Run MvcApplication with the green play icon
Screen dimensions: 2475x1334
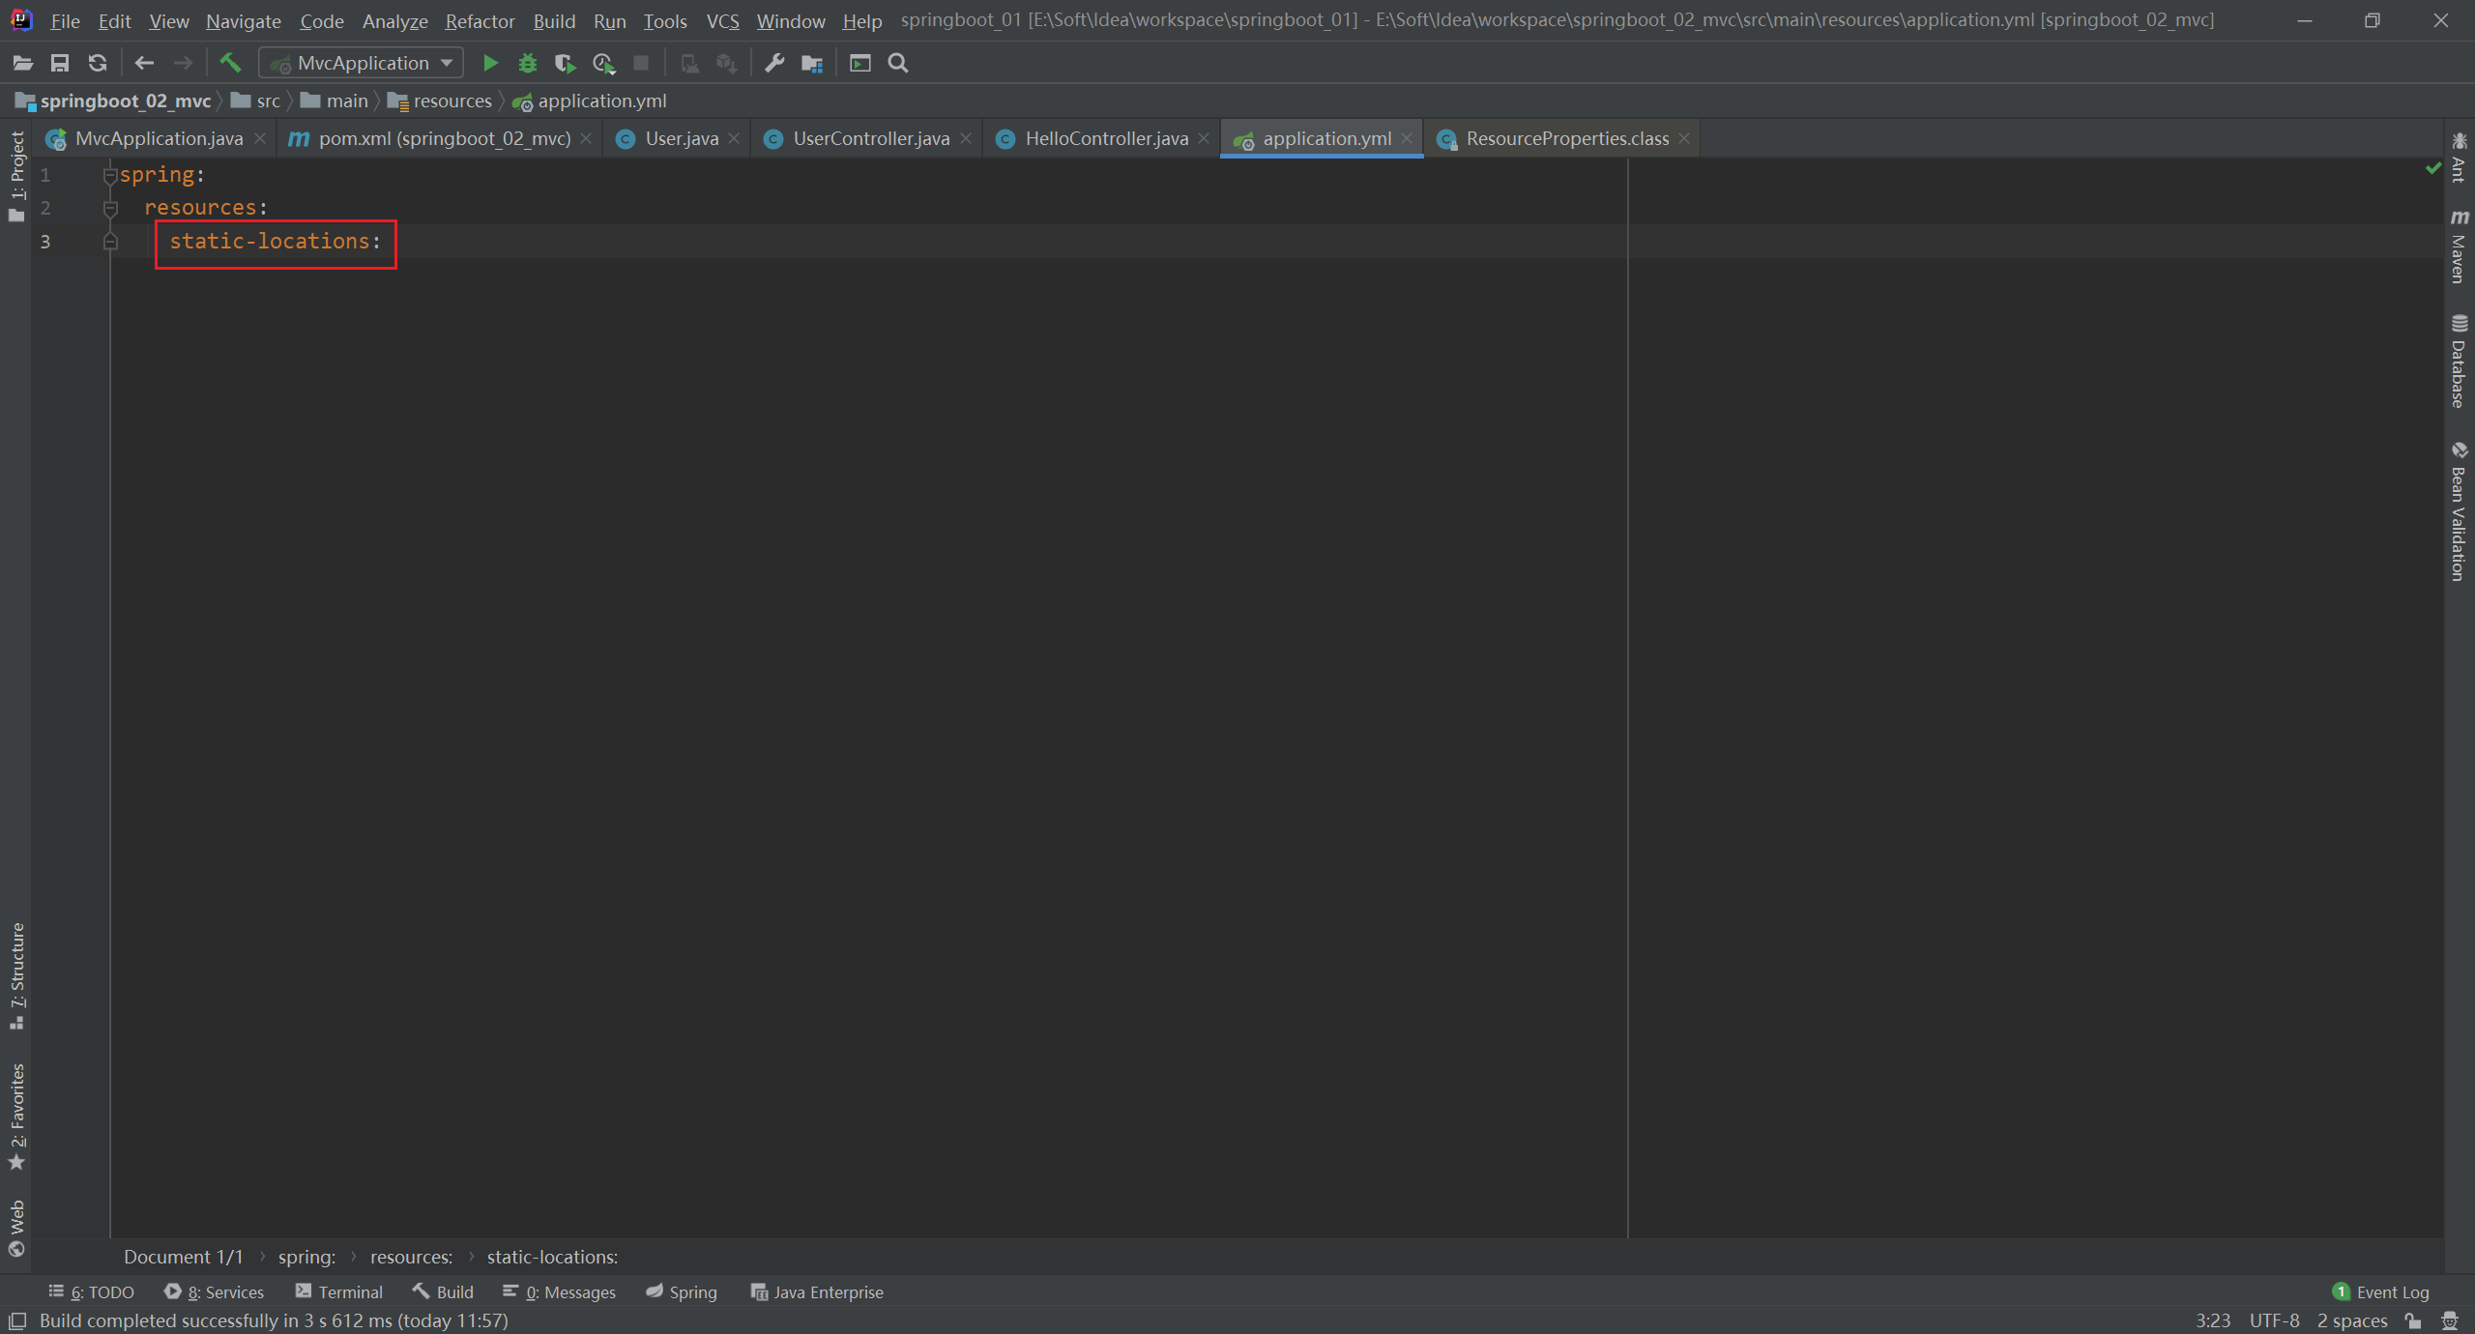pos(490,64)
